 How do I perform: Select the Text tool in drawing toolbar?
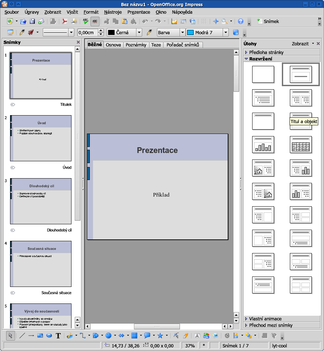(58, 336)
